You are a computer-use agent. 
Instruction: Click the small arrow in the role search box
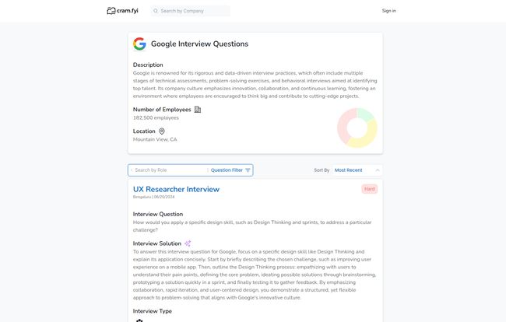click(132, 170)
